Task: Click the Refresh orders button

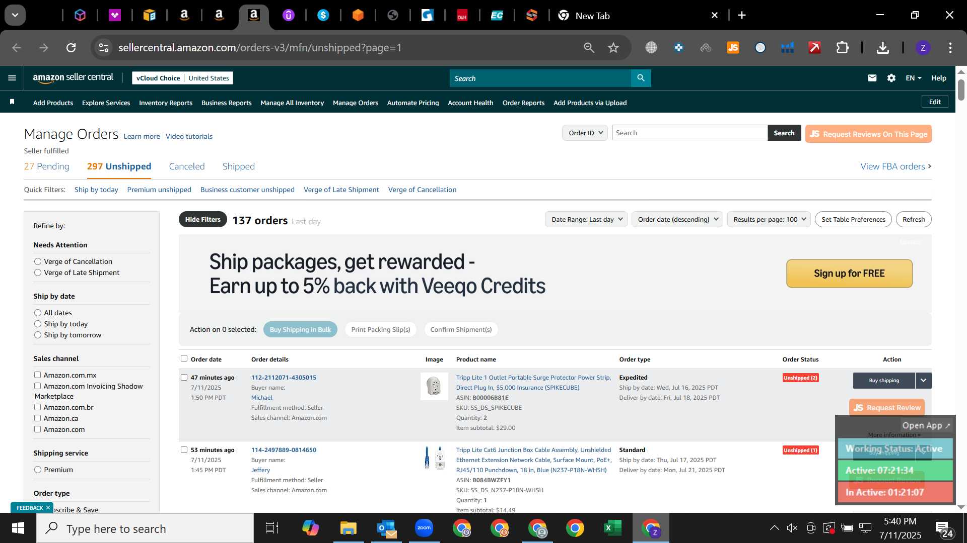Action: [914, 219]
